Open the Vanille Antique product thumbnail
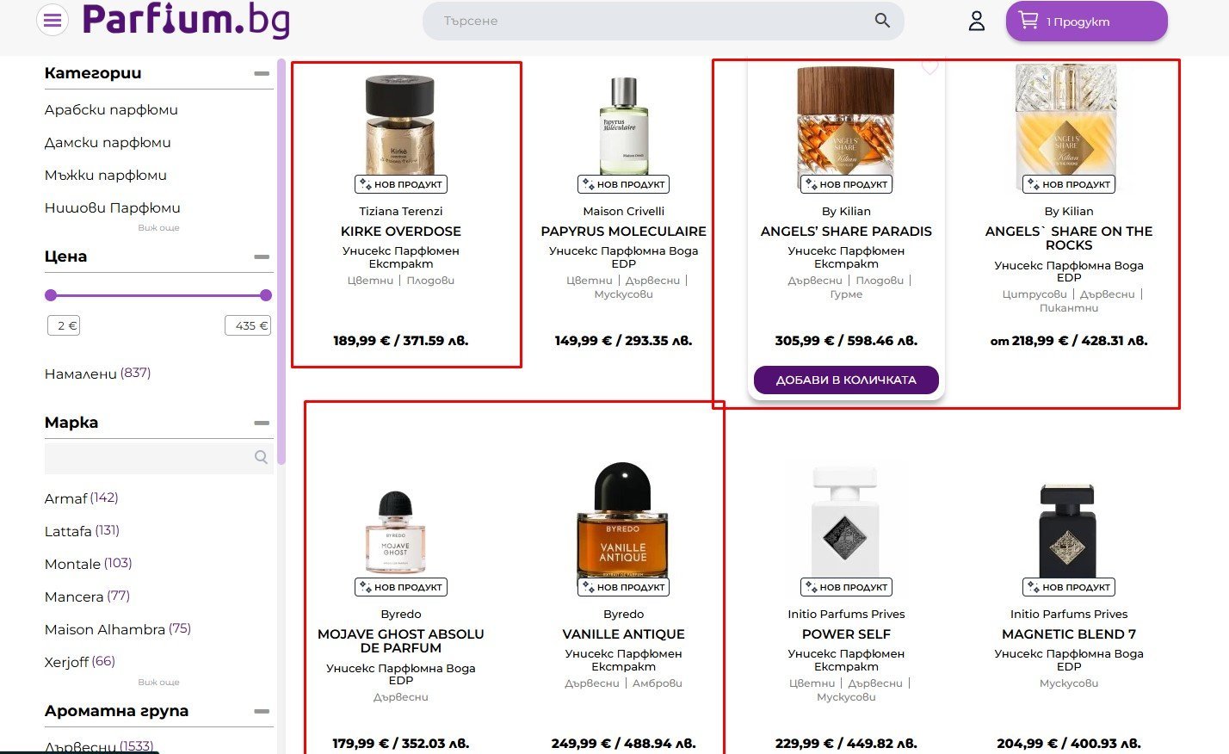1229x754 pixels. (x=623, y=521)
